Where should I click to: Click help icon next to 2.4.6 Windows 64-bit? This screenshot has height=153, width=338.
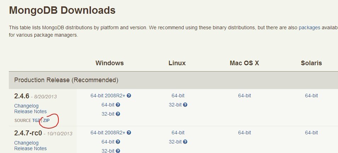pos(118,105)
